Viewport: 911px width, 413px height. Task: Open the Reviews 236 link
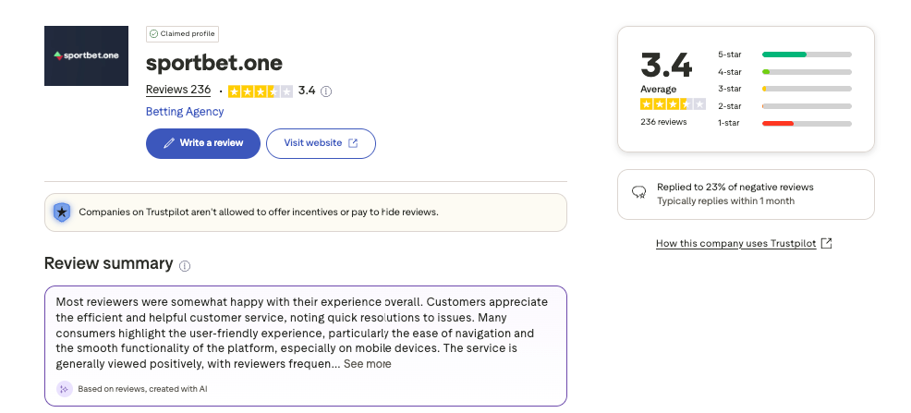pos(178,90)
